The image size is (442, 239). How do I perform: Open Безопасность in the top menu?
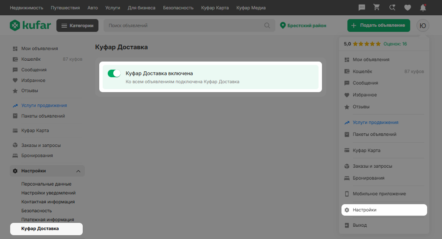pos(178,8)
